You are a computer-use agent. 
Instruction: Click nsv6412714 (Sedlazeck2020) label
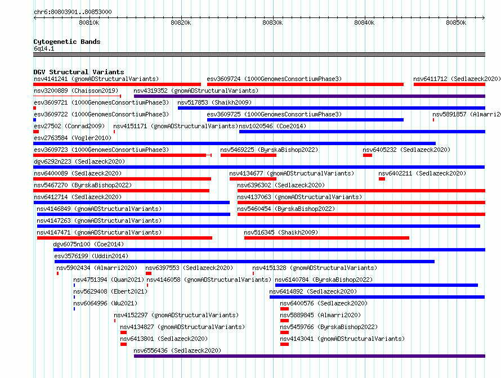[78, 197]
